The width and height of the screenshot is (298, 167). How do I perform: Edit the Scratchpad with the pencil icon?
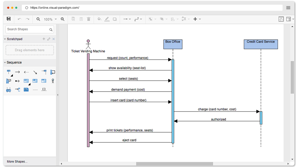[49, 39]
